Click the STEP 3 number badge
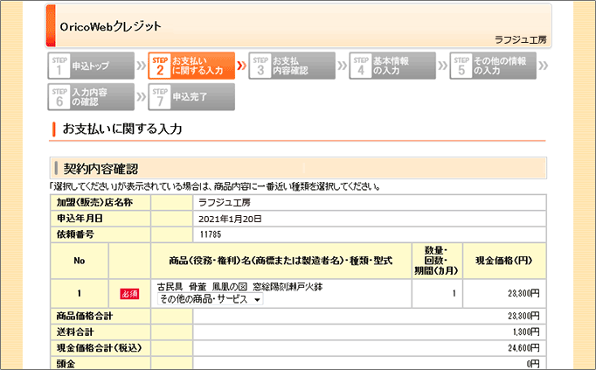The image size is (596, 370). pos(260,66)
